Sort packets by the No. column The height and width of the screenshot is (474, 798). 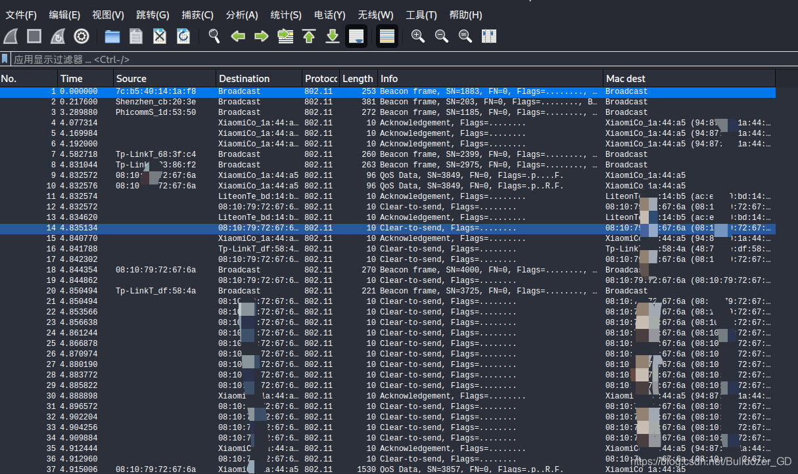click(x=28, y=78)
